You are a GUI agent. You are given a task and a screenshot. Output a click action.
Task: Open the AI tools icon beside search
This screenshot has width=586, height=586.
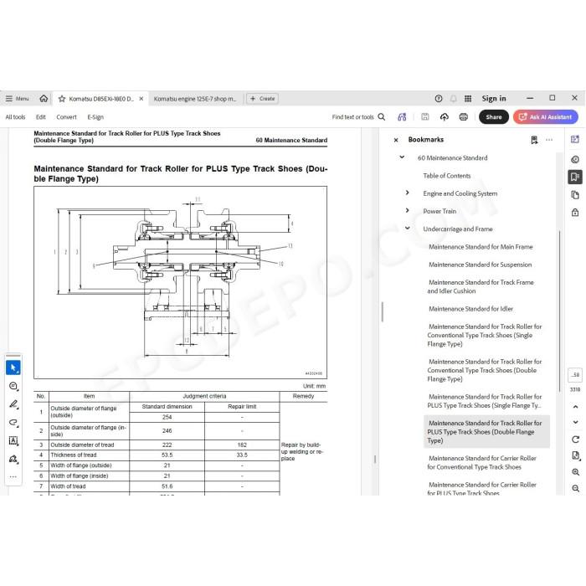pos(402,117)
